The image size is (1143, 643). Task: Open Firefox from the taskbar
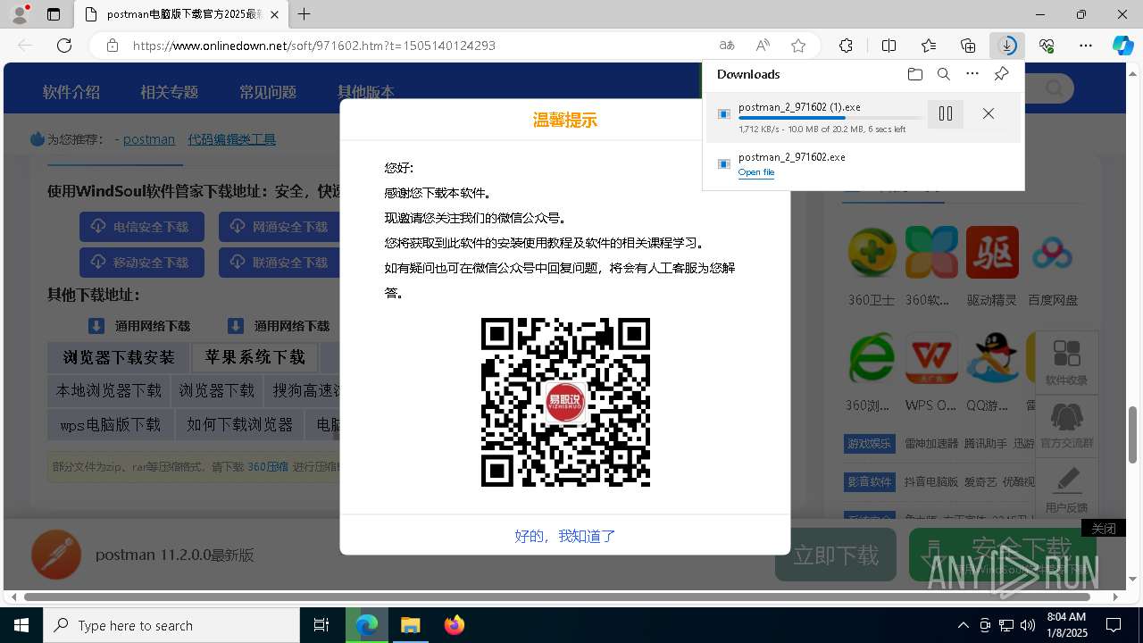[x=455, y=625]
